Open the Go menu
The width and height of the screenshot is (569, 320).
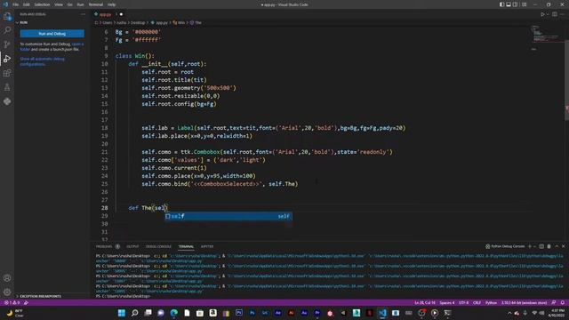click(69, 4)
